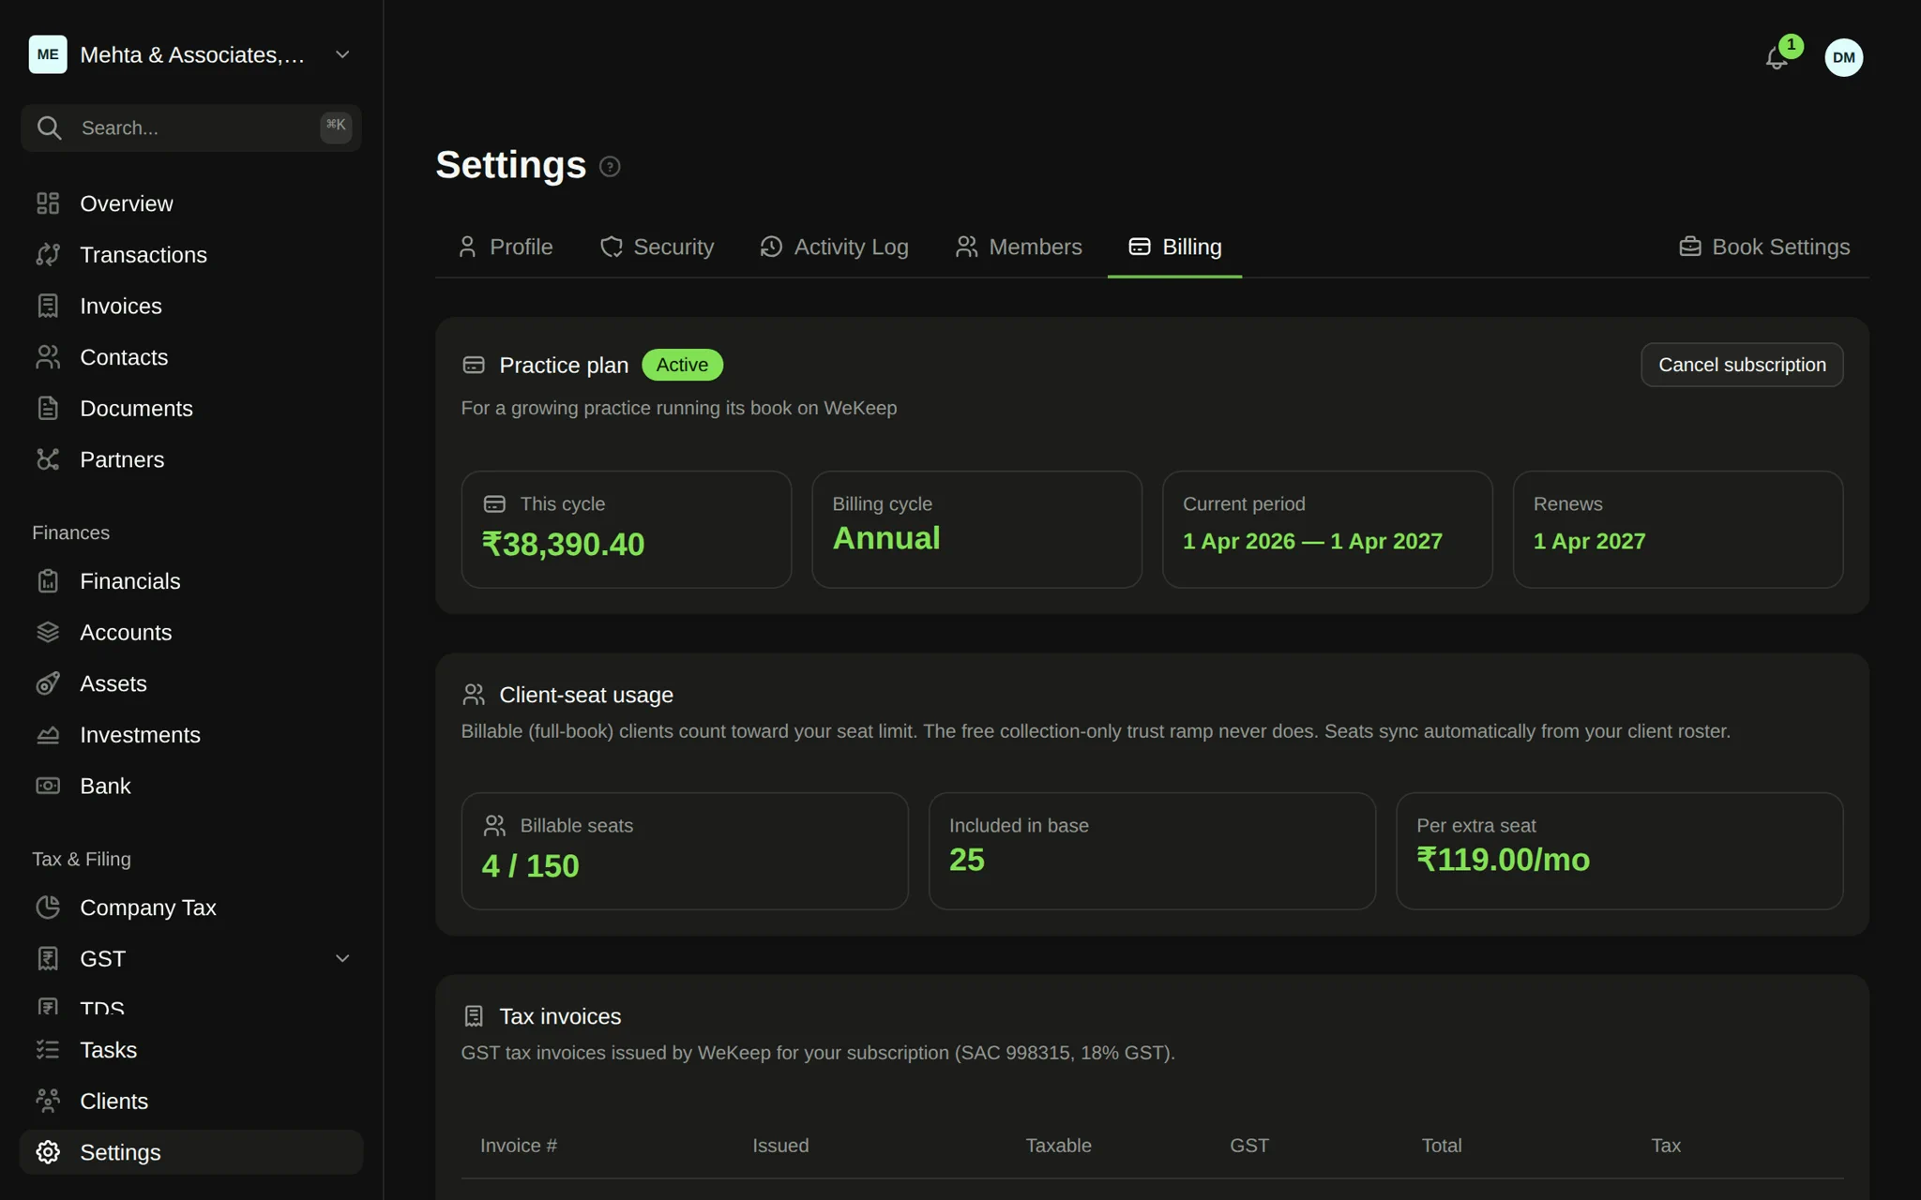This screenshot has width=1921, height=1200.
Task: Click the card icon in This cycle card
Action: pos(494,504)
